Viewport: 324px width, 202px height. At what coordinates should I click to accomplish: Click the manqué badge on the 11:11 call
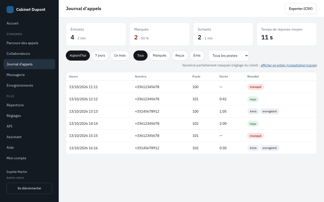point(256,87)
